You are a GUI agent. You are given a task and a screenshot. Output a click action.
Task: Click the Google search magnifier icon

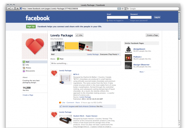[128, 9]
